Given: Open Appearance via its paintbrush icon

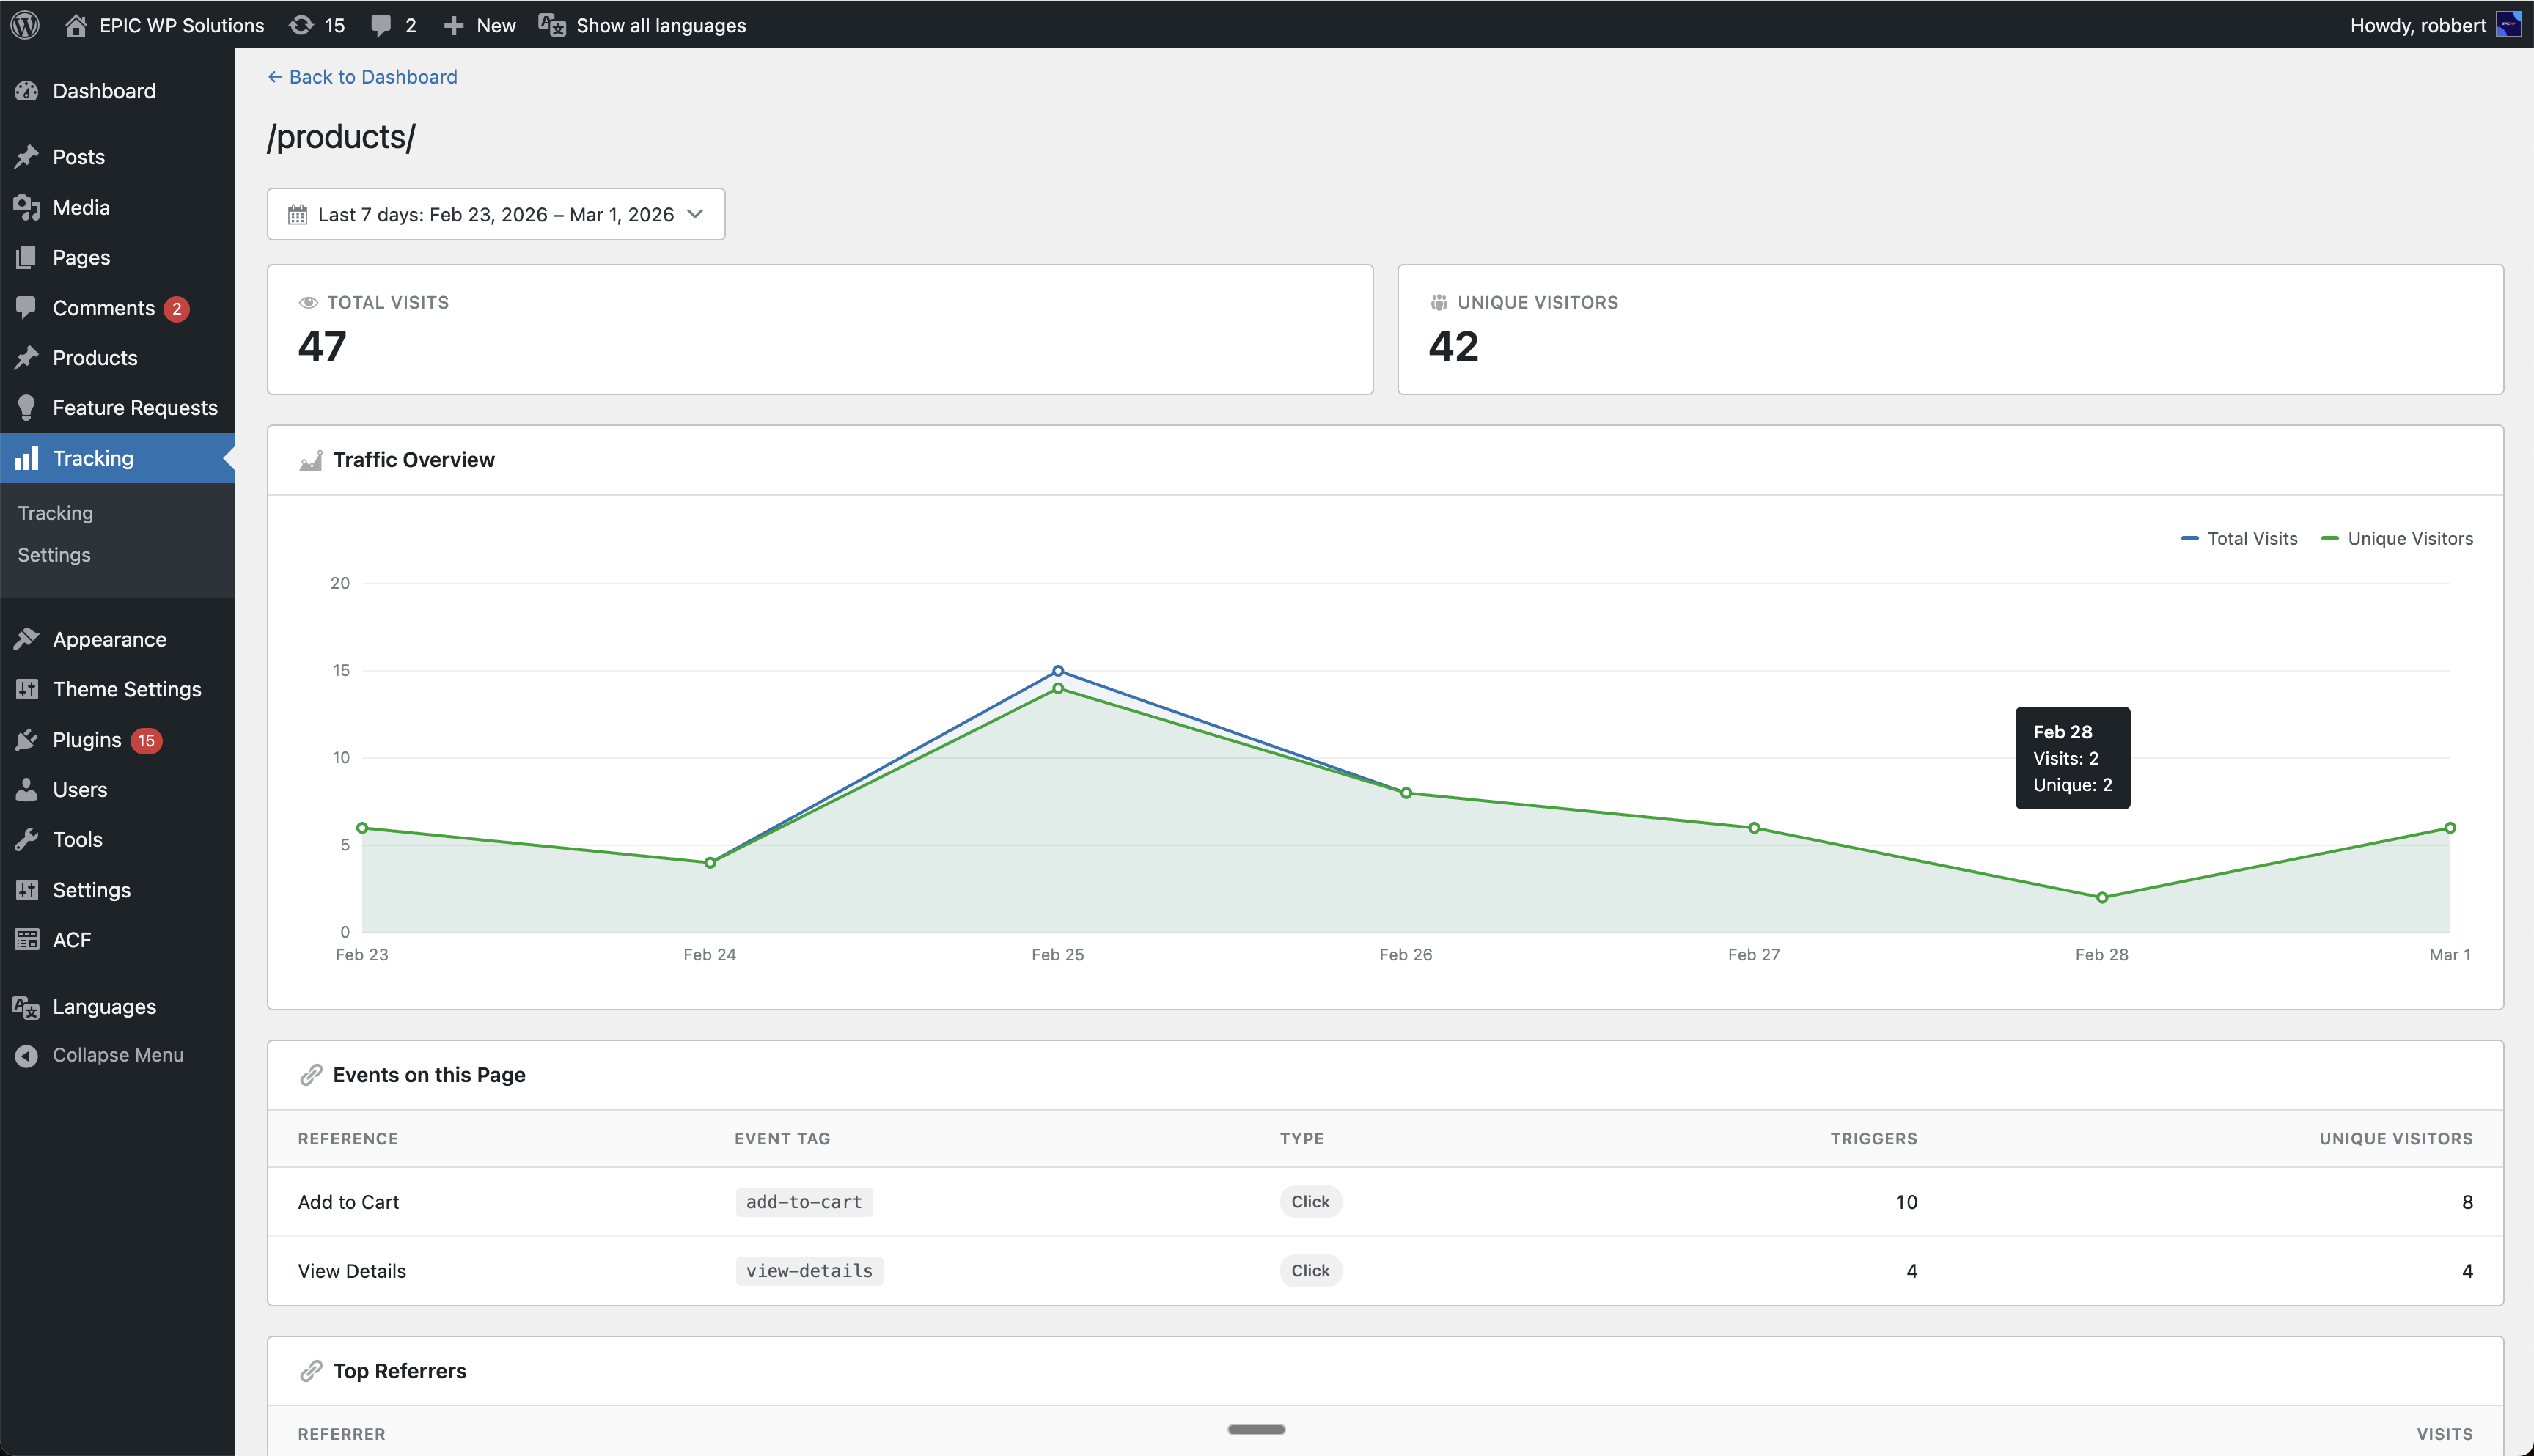Looking at the screenshot, I should 28,639.
